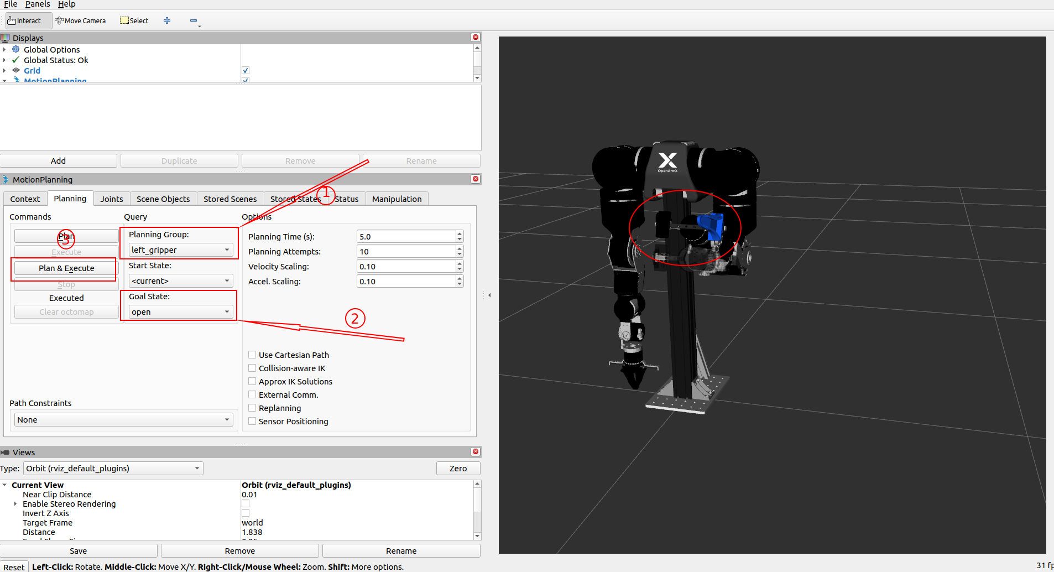Open the Panels menu

[38, 4]
